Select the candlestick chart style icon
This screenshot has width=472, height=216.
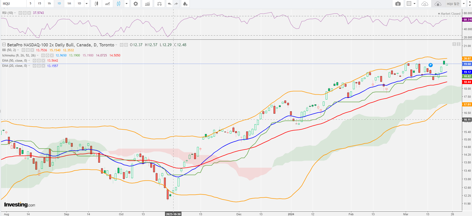coord(96,4)
